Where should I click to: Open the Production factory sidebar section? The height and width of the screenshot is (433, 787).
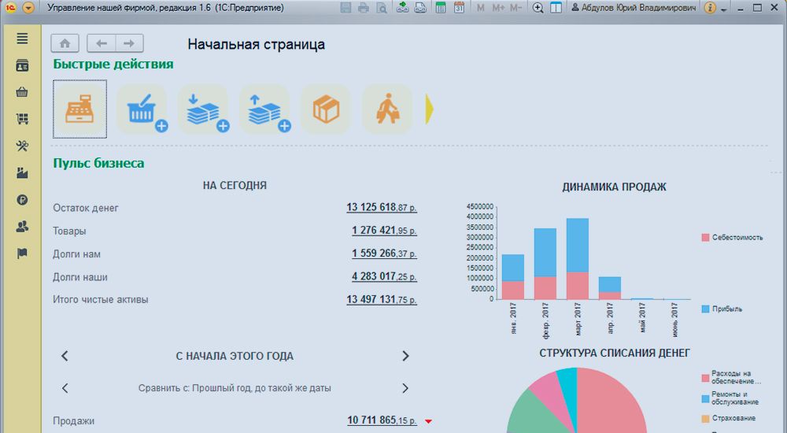point(22,173)
